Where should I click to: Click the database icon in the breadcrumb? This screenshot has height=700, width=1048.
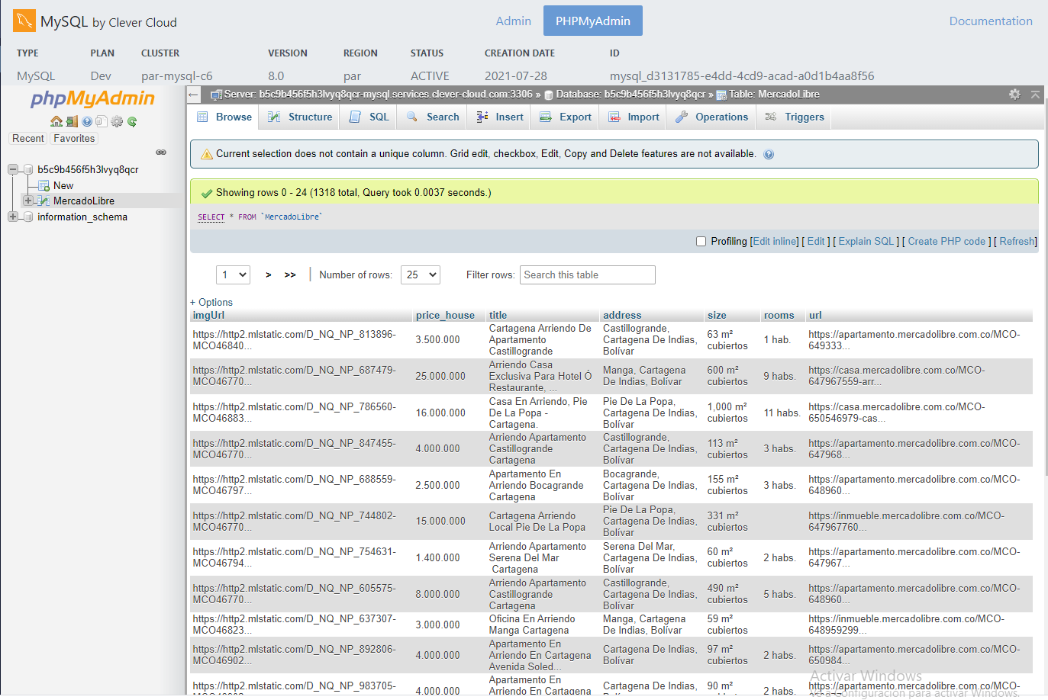coord(548,95)
